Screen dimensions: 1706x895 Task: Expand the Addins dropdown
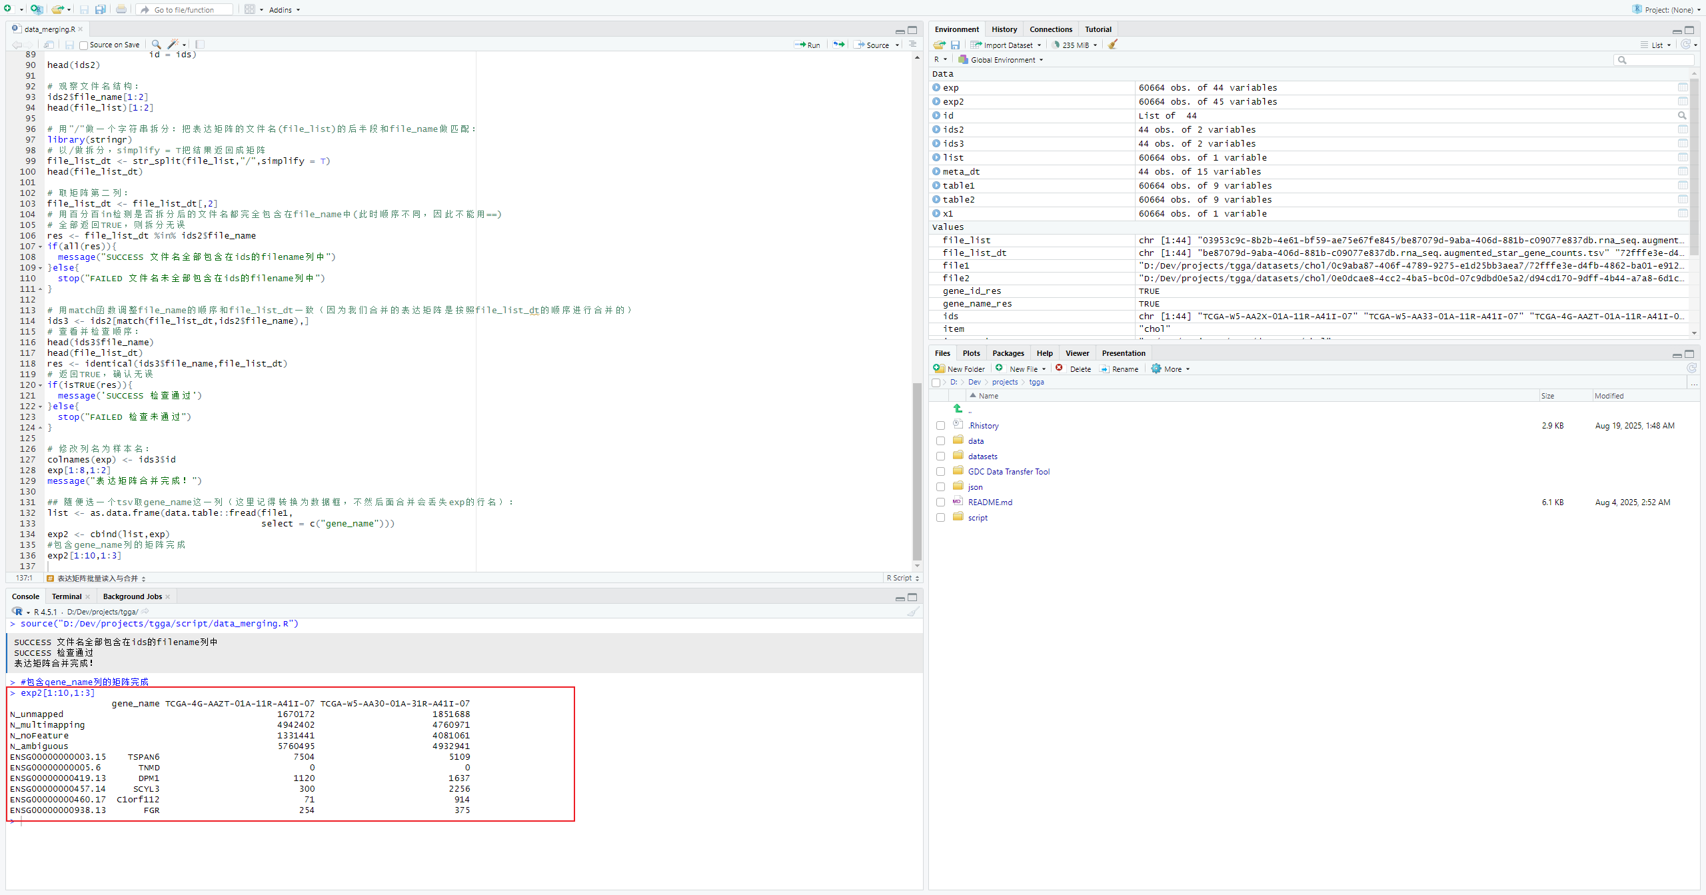[285, 10]
